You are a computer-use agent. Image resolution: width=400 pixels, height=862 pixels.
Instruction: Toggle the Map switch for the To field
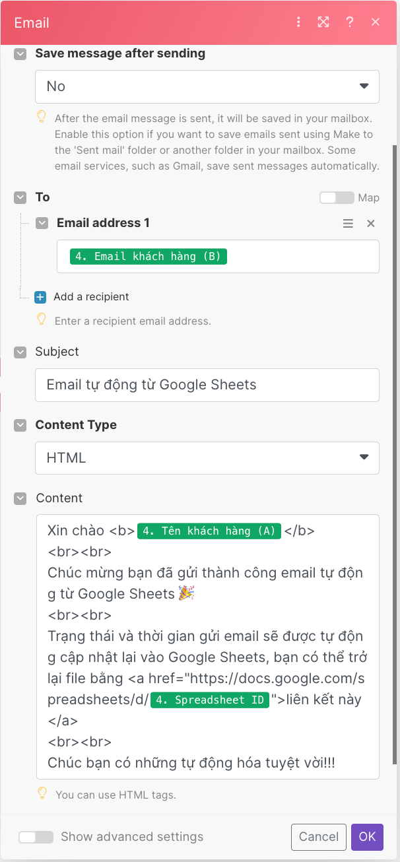click(x=337, y=197)
